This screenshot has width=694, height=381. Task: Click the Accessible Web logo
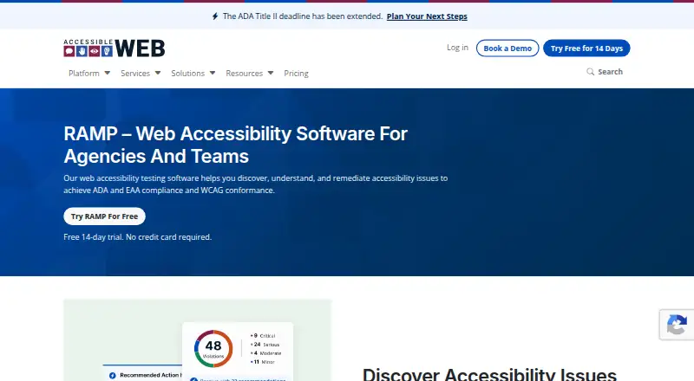(x=115, y=48)
